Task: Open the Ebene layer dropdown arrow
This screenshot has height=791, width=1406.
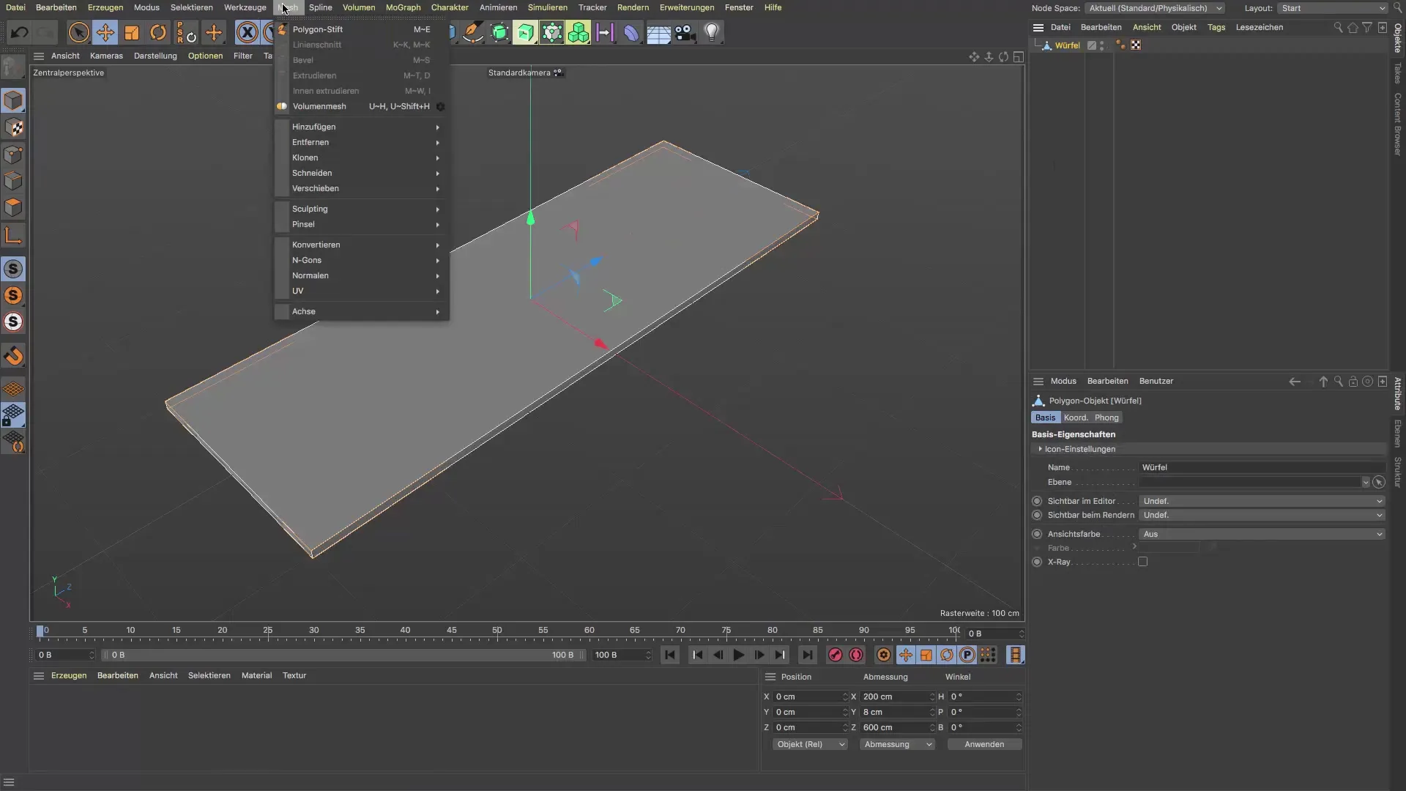Action: (1365, 482)
